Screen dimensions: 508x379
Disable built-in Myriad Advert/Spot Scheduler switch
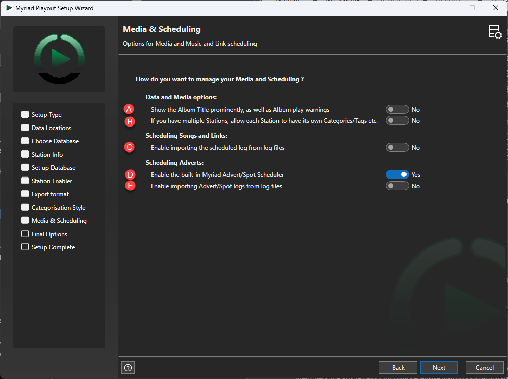(397, 174)
